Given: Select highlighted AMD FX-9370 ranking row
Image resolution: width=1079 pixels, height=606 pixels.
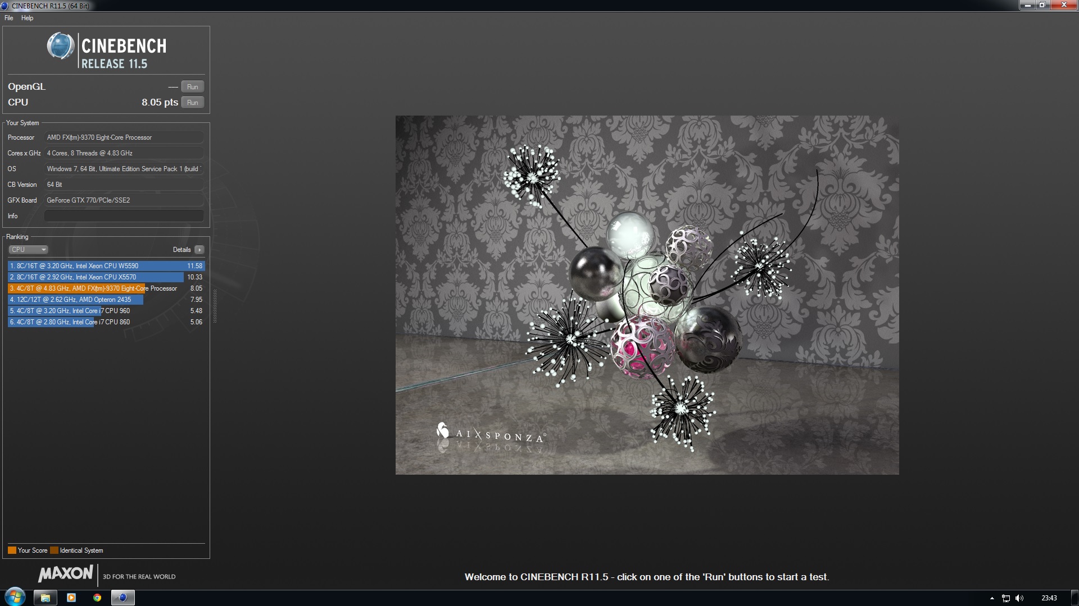Looking at the screenshot, I should pyautogui.click(x=106, y=288).
